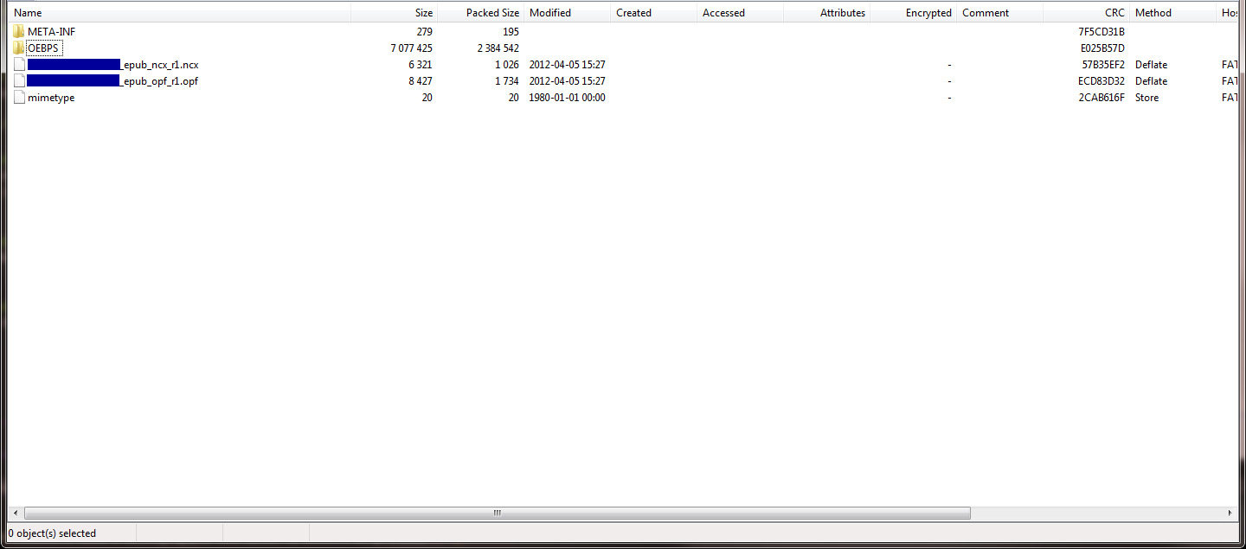Viewport: 1246px width, 549px height.
Task: Sort by the Modified column header
Action: click(x=568, y=13)
